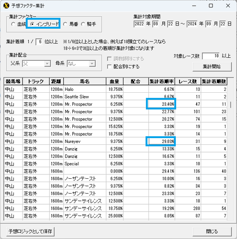Sort by レース数 column header

(x=188, y=82)
